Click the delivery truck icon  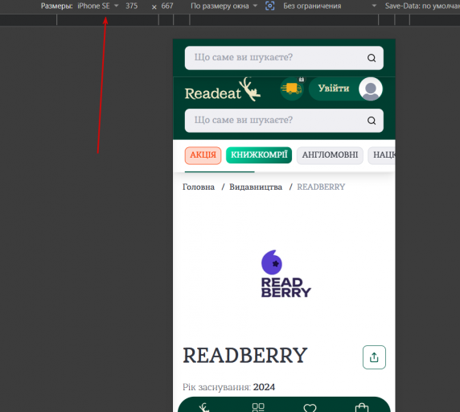tap(291, 89)
